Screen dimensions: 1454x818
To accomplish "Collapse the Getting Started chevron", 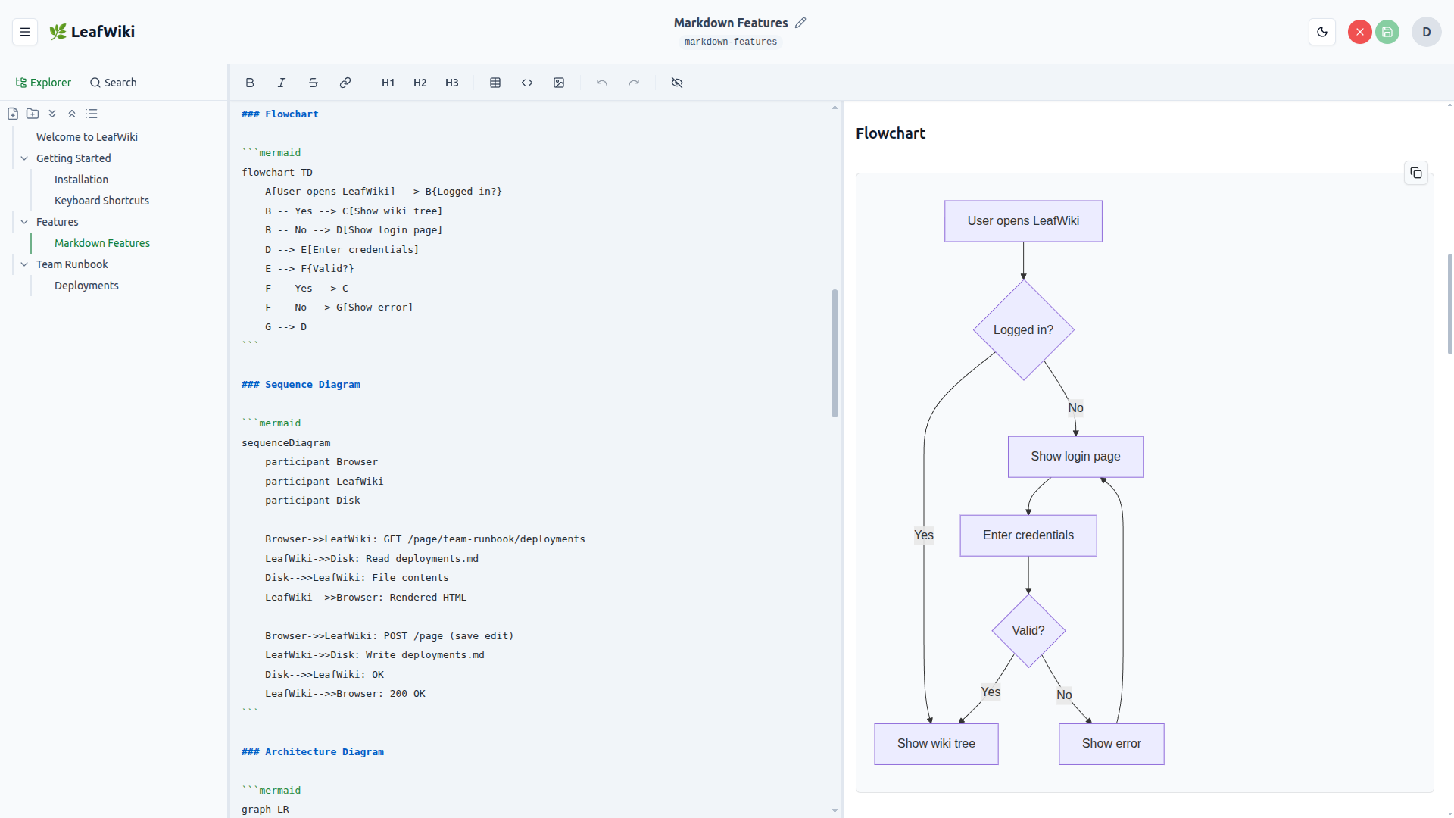I will click(x=24, y=158).
